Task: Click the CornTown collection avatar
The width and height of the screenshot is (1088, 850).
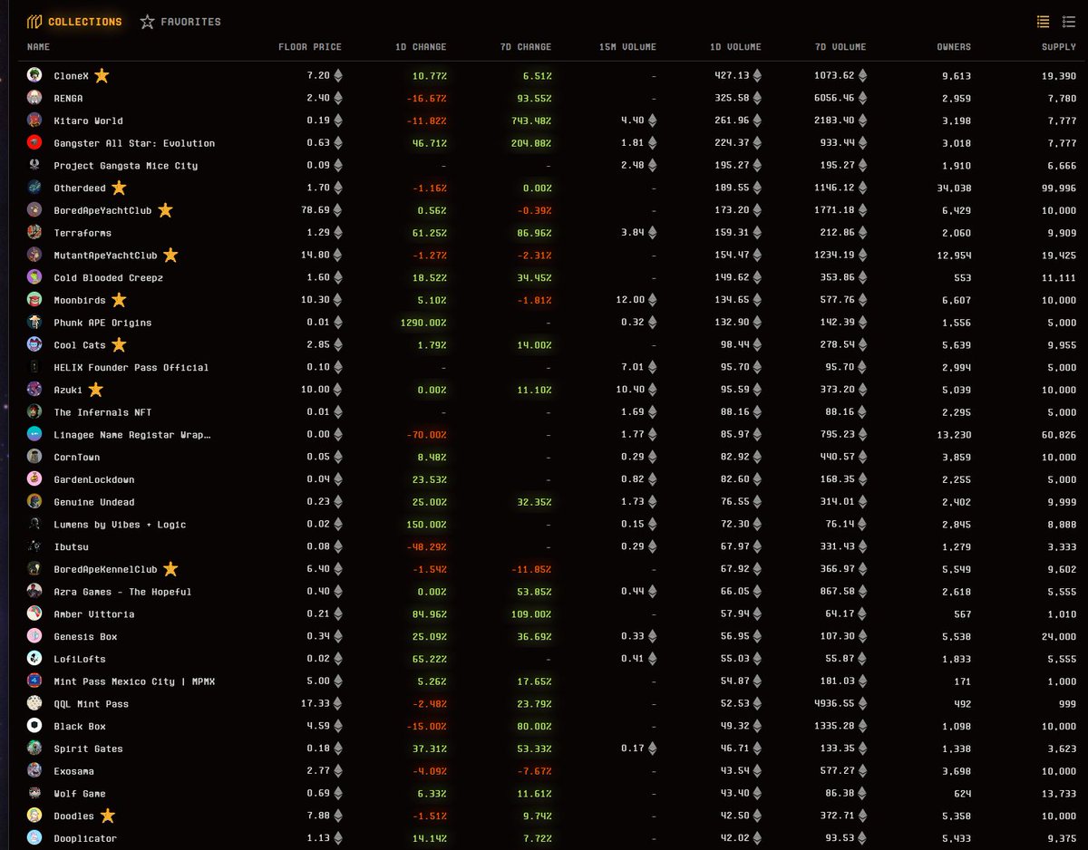Action: click(34, 457)
